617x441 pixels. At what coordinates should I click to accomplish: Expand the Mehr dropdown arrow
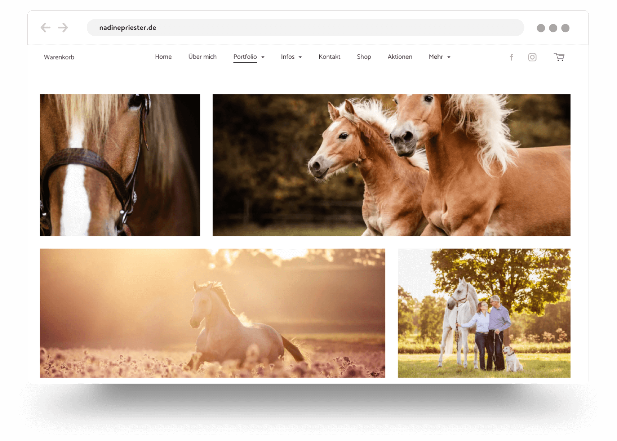(449, 57)
